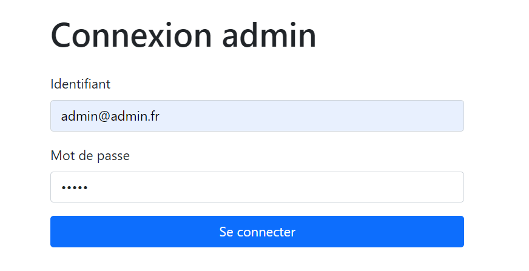The image size is (529, 271).
Task: Click the Identifiant label text
Action: pos(80,84)
